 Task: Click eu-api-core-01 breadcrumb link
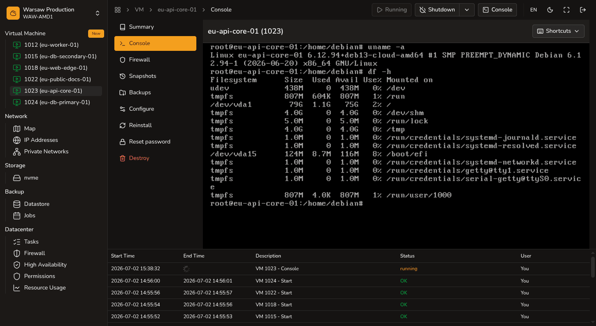click(177, 9)
